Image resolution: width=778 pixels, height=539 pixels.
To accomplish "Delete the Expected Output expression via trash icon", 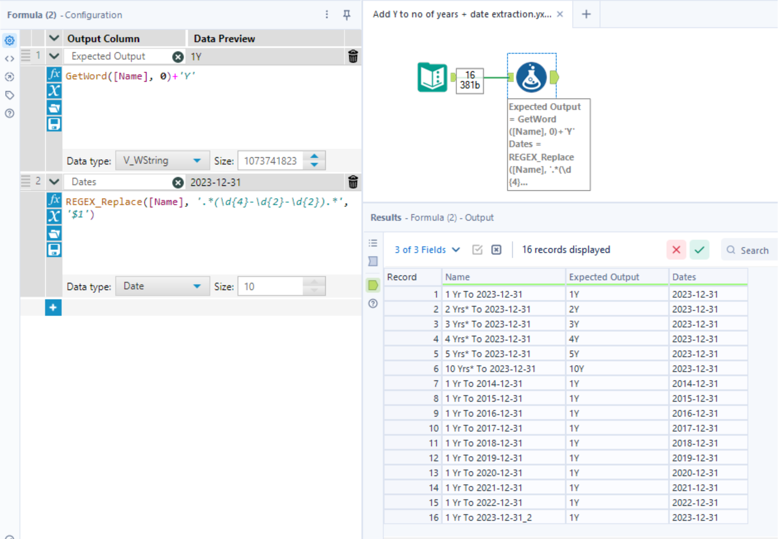I will [x=353, y=57].
